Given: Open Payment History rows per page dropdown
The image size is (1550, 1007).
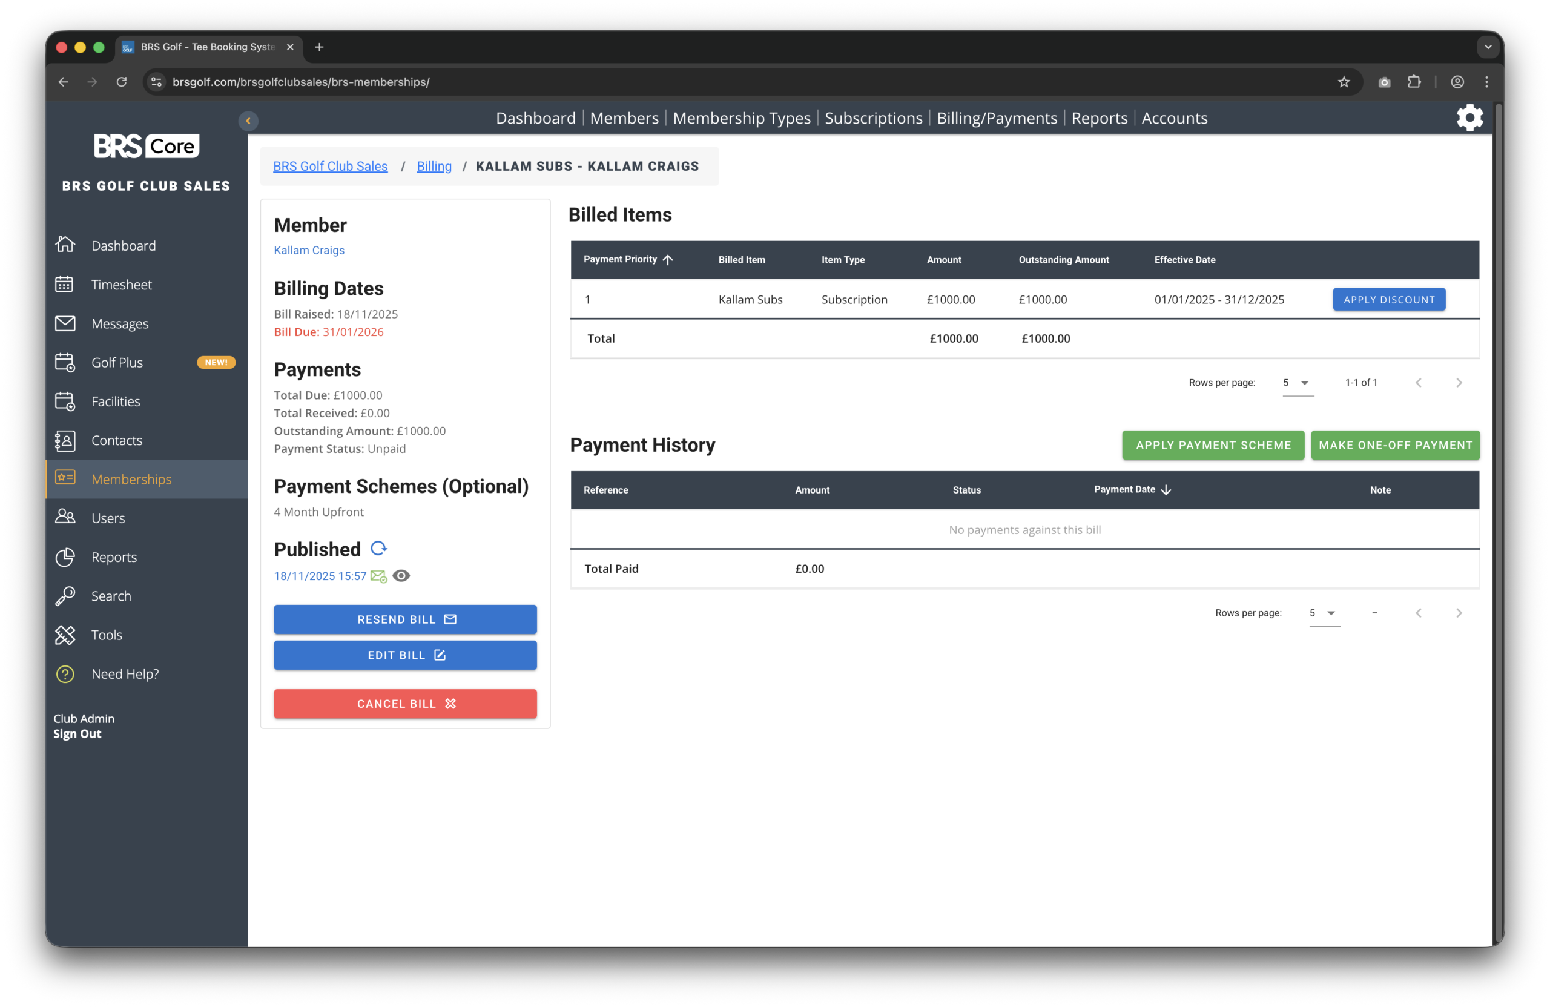Looking at the screenshot, I should point(1324,613).
